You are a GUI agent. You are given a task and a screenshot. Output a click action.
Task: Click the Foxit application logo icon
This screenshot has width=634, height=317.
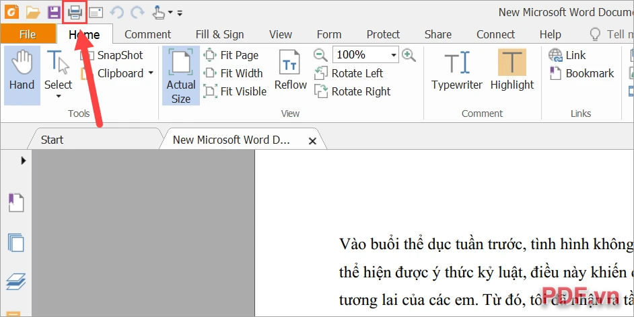point(11,12)
